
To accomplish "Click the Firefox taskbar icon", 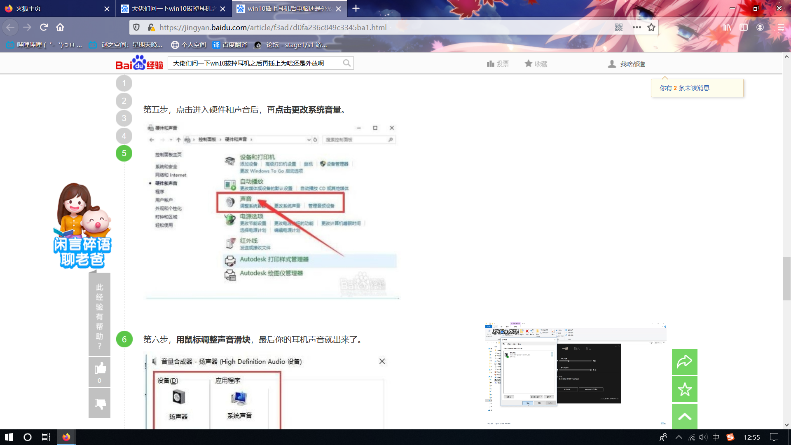I will coord(66,437).
